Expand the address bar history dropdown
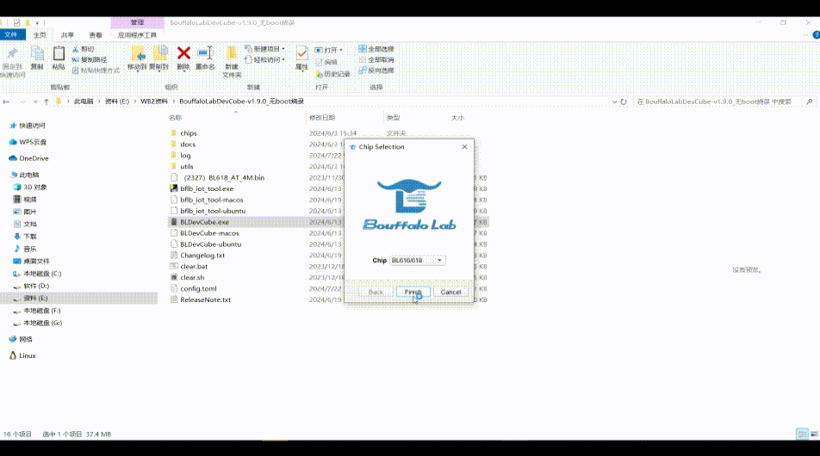 coord(614,102)
